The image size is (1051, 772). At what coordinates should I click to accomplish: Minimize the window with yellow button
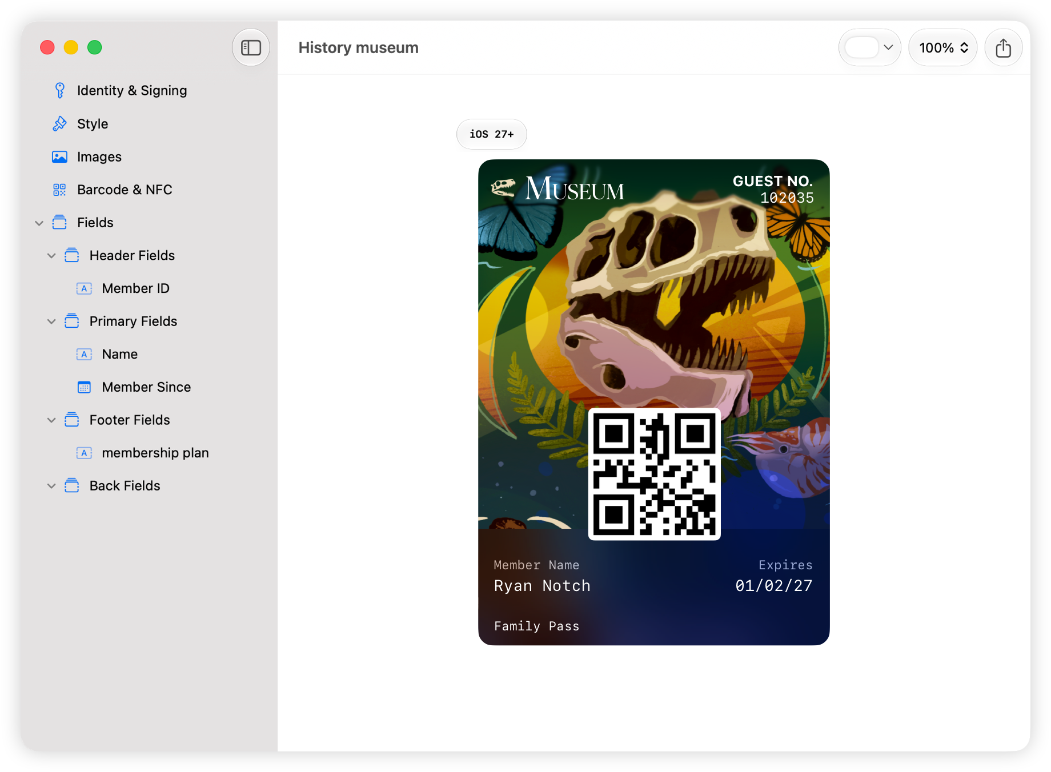click(x=71, y=47)
